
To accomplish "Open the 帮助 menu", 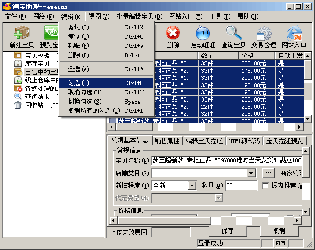I will (x=248, y=16).
